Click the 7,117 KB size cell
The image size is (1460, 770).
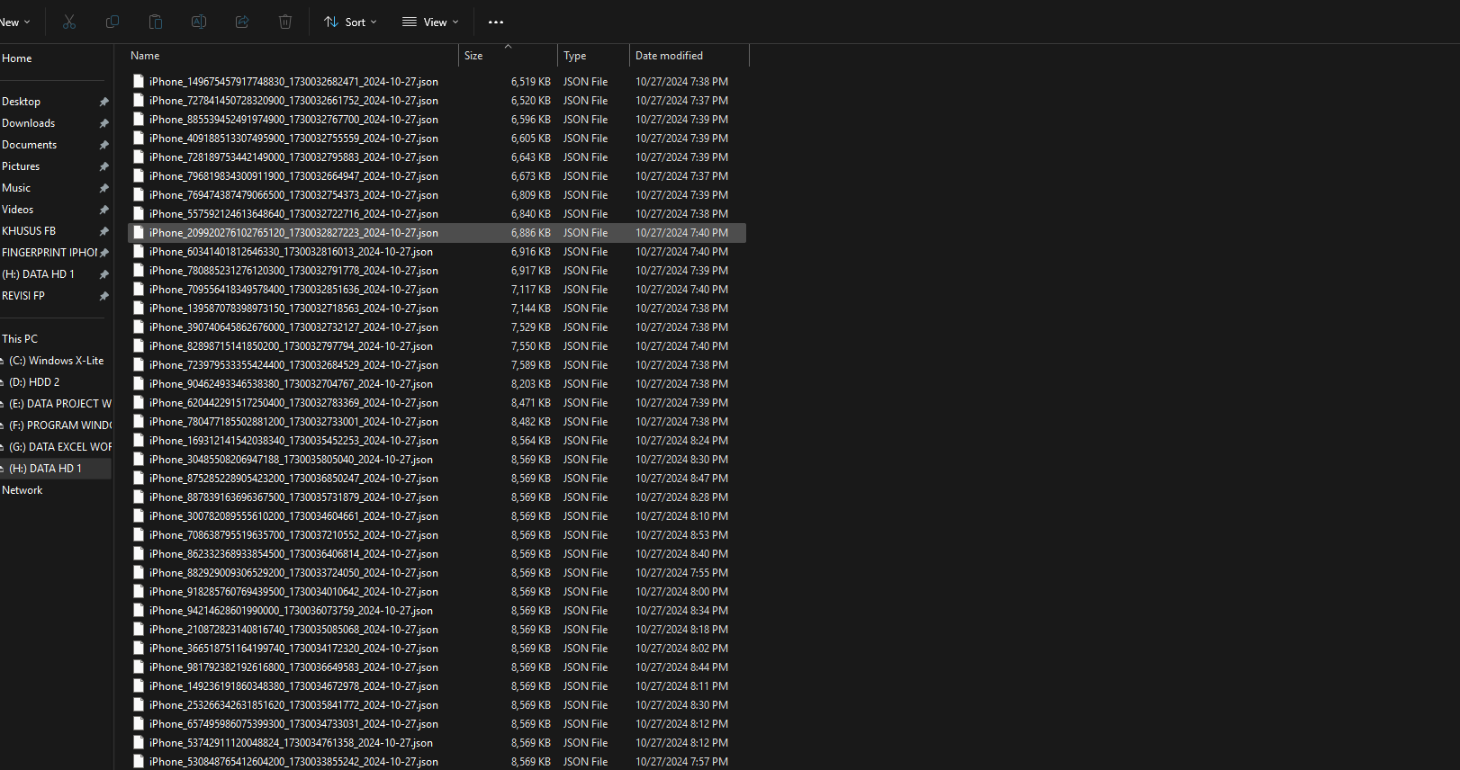point(531,290)
